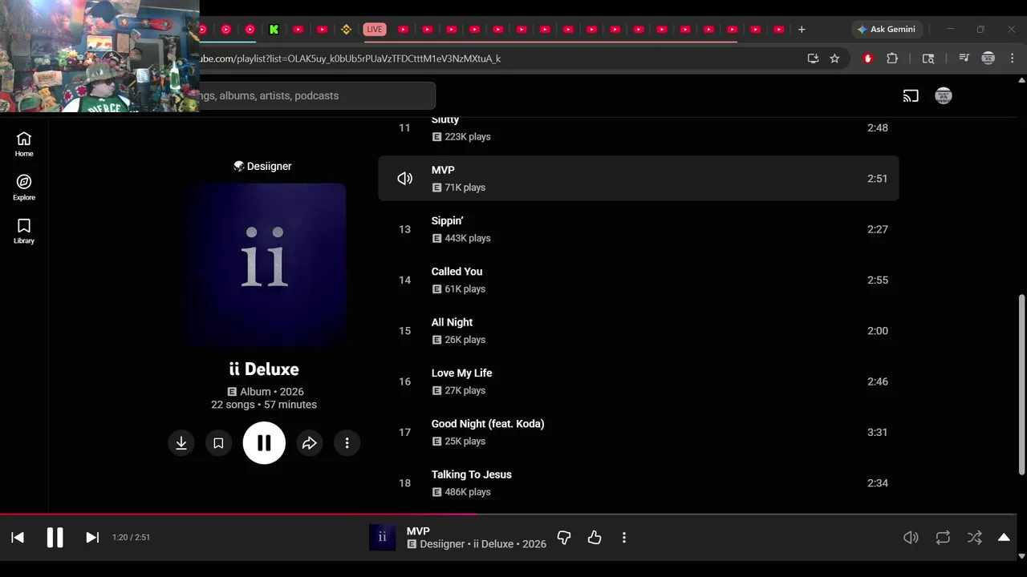1027x577 pixels.
Task: Open the Home section in sidebar
Action: coord(24,144)
